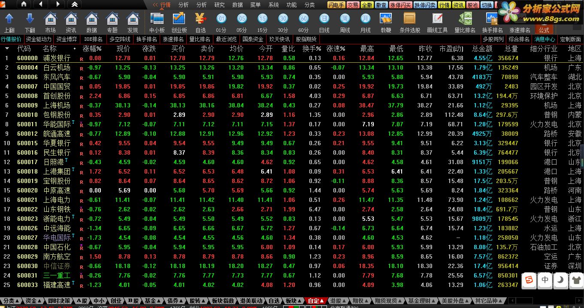Open the 系统 menu
The height and width of the screenshot is (308, 584).
[273, 5]
